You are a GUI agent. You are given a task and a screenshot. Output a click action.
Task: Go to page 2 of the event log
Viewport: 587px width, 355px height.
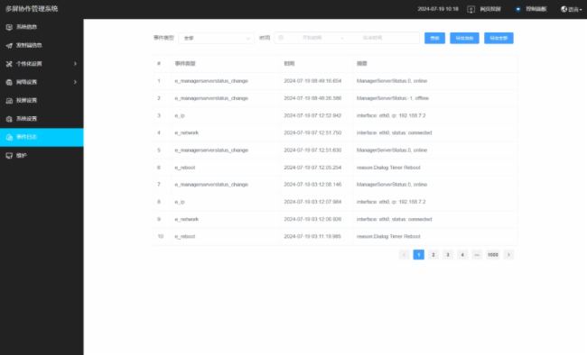433,255
